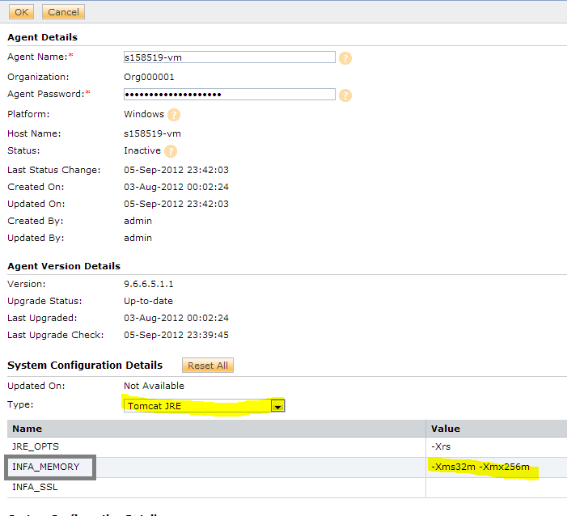Click the Name column header
567x516 pixels.
click(216, 429)
